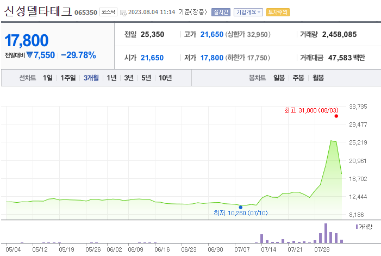Switch to 월봉 monthly candle chart

318,78
